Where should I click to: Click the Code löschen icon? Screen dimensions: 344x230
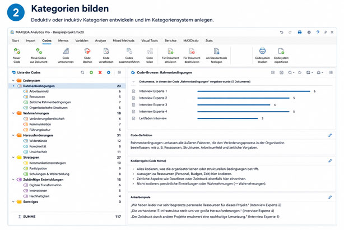click(87, 51)
